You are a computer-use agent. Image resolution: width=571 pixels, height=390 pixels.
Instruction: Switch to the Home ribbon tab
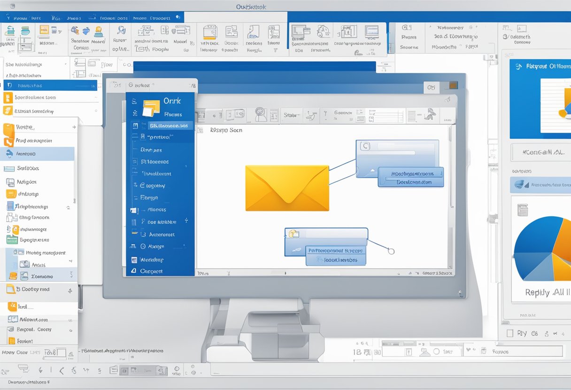[20, 17]
